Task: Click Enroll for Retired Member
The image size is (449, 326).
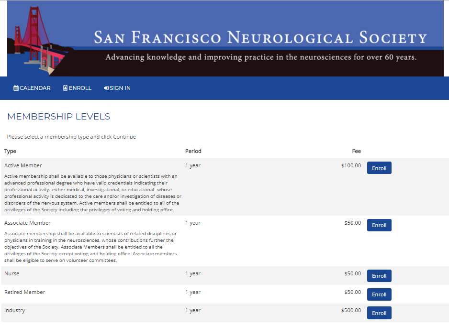Action: [379, 294]
